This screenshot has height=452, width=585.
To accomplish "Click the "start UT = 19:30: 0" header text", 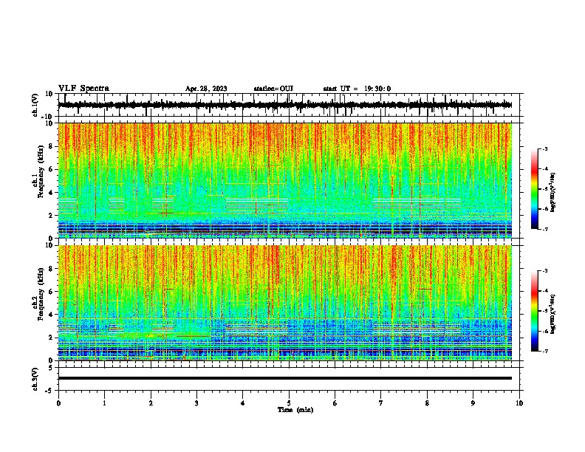I will point(357,89).
